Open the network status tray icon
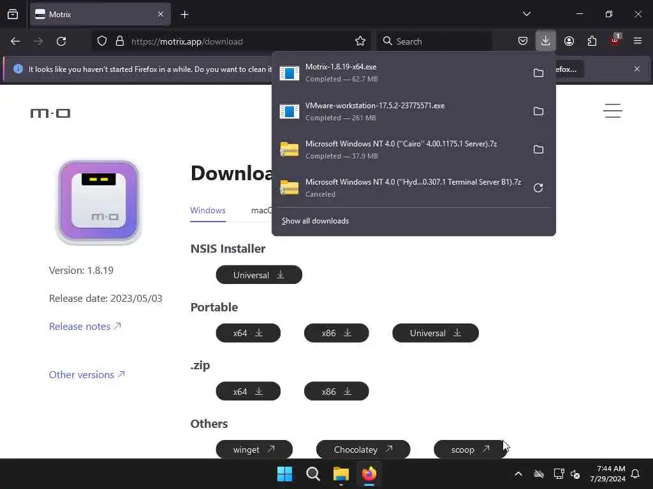 [559, 474]
